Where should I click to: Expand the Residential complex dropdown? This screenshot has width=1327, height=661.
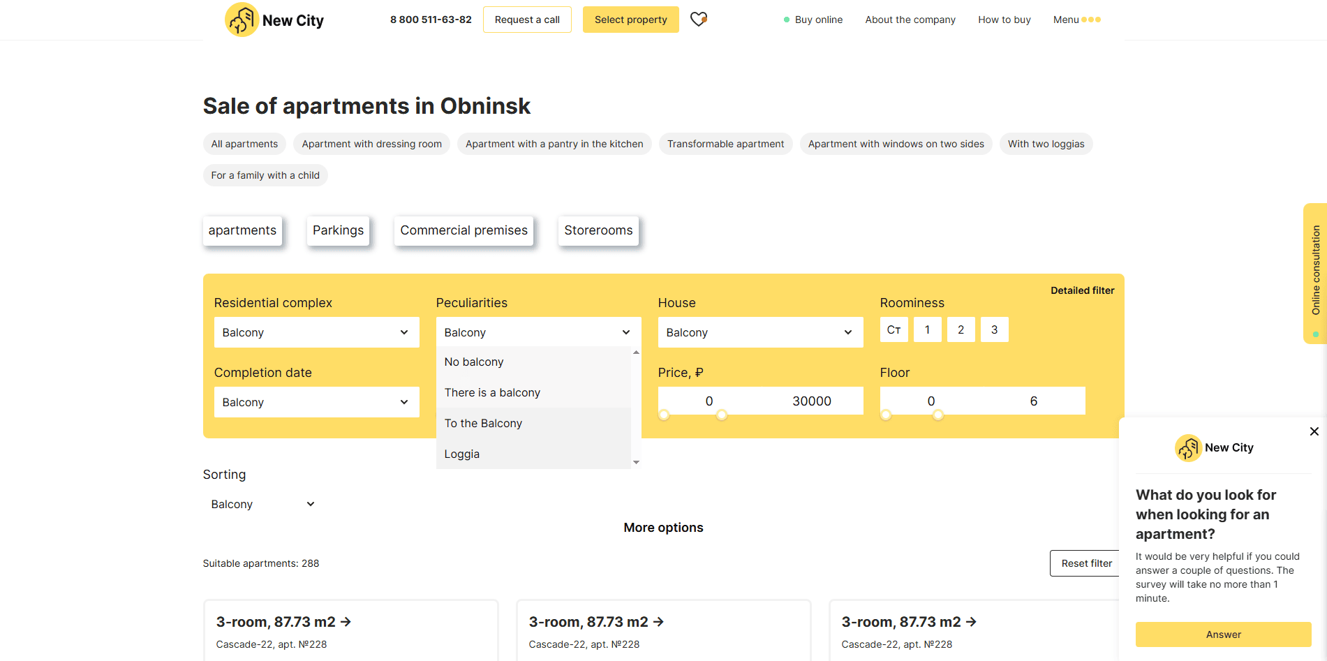316,333
